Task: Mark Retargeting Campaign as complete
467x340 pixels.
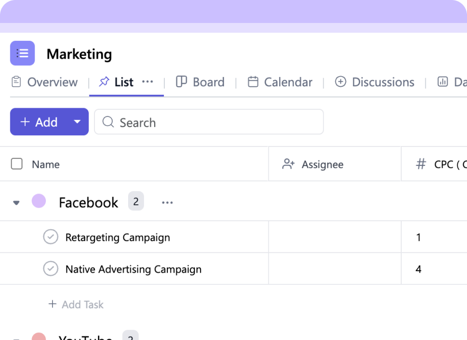Action: (x=51, y=237)
